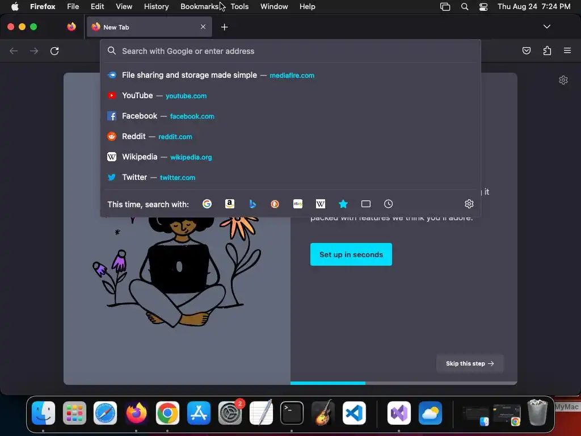This screenshot has height=436, width=581.
Task: Go forward one page
Action: tap(34, 51)
